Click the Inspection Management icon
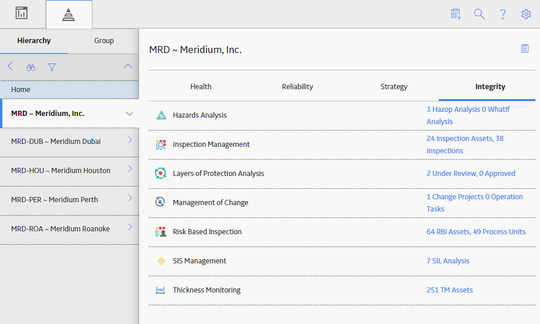 click(161, 145)
